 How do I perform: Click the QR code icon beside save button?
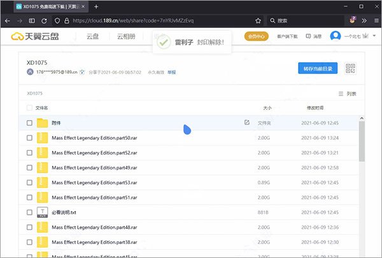[x=350, y=69]
